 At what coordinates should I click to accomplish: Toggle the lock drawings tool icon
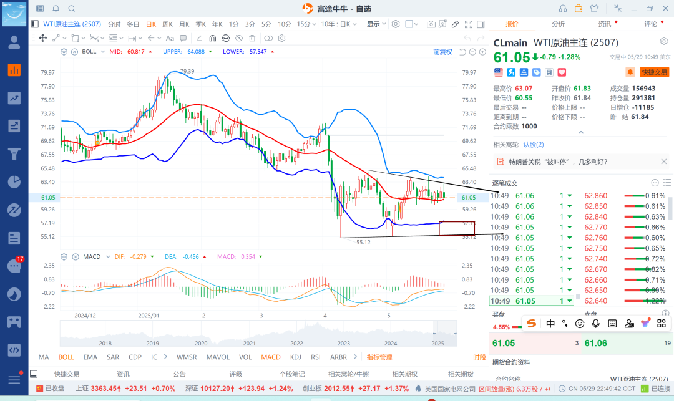(226, 38)
